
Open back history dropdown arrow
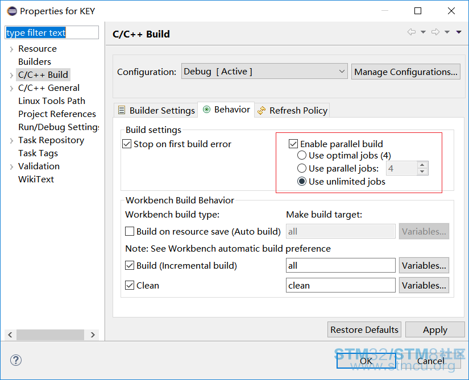(423, 32)
